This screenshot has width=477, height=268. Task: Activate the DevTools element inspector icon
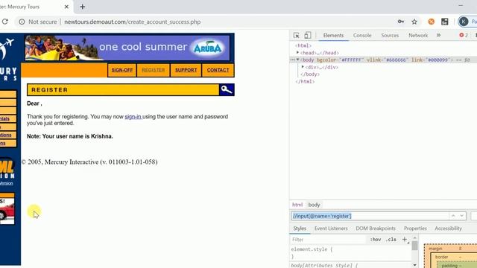click(x=297, y=35)
